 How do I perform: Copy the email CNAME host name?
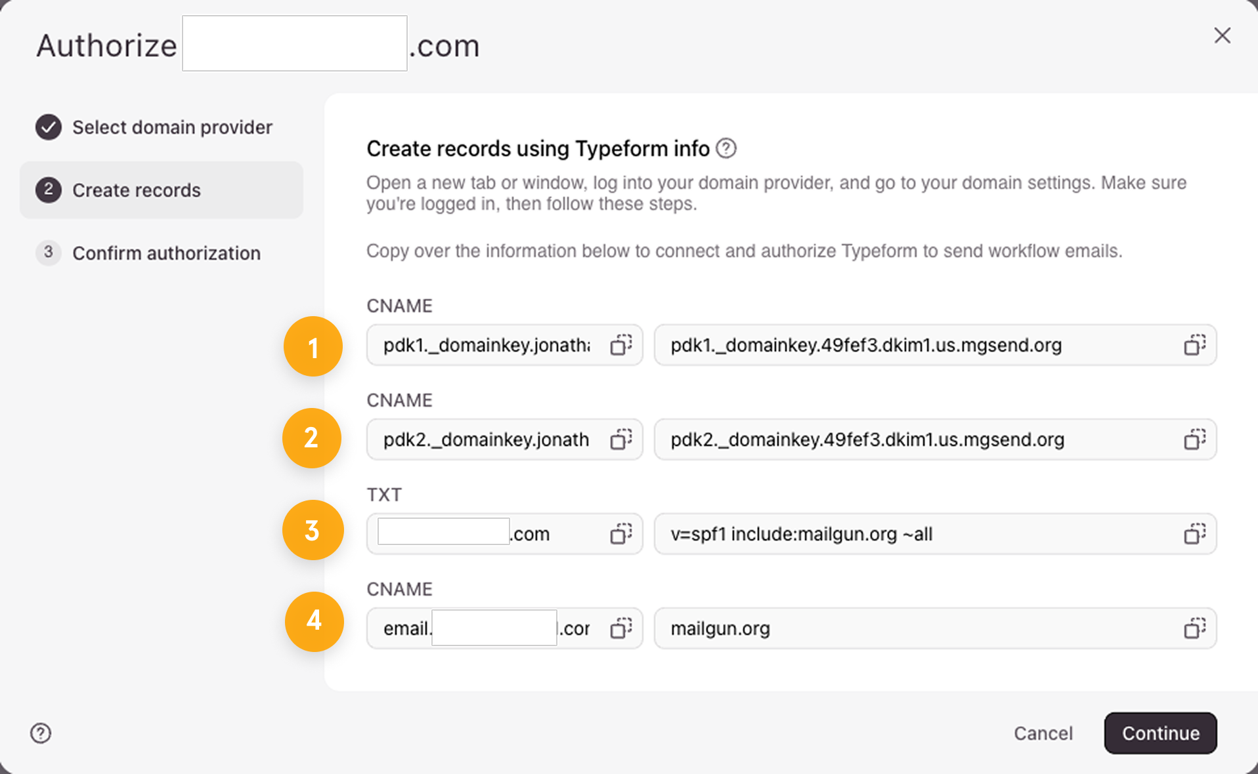point(620,628)
